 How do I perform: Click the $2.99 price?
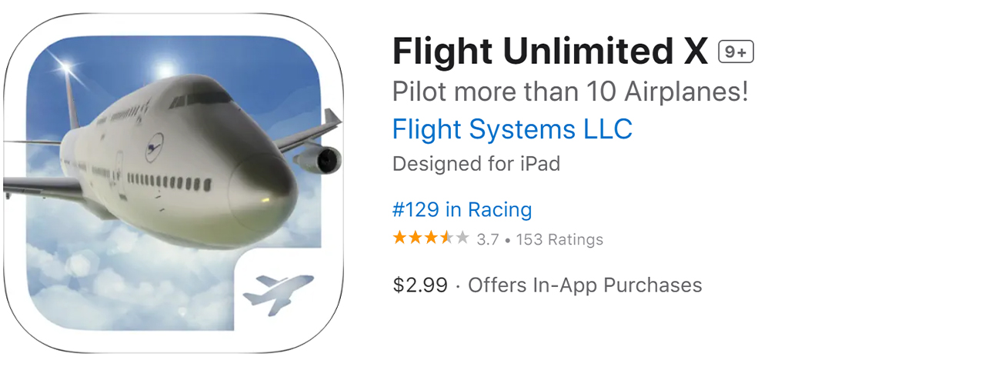(x=420, y=285)
